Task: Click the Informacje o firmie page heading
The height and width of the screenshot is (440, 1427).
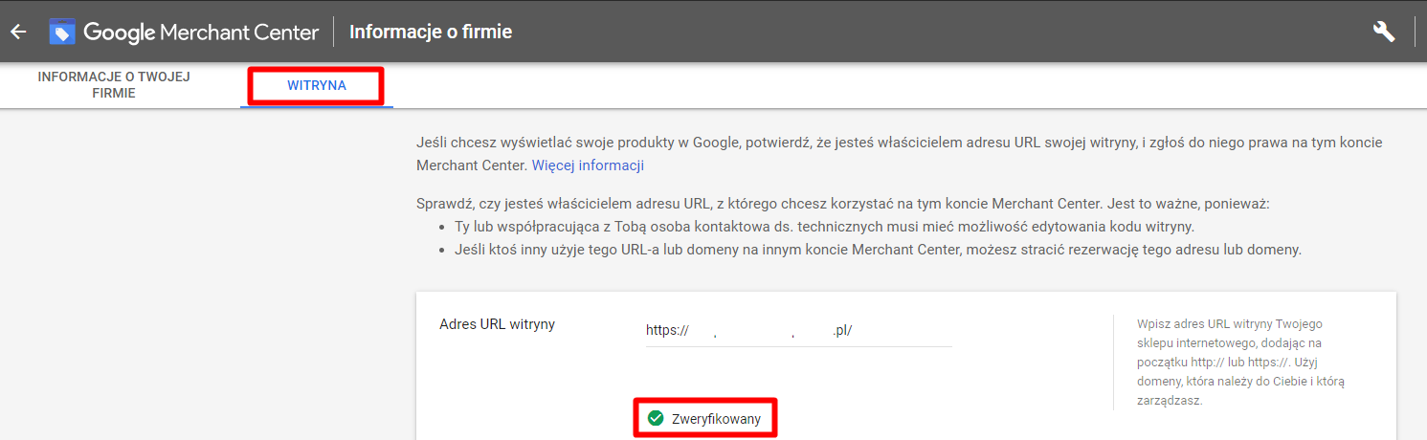Action: (431, 32)
